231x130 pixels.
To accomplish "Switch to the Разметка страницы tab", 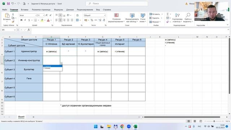I will [41, 10].
